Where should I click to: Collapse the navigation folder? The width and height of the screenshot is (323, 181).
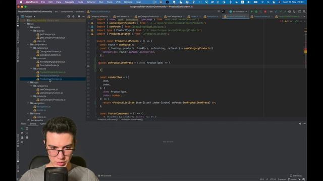coord(28,103)
